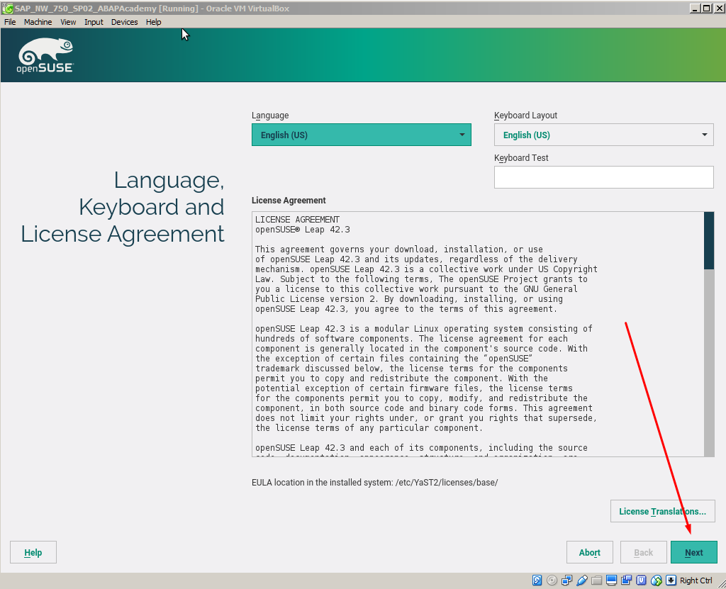Open the Keyboard Layout dropdown
726x589 pixels.
[604, 135]
